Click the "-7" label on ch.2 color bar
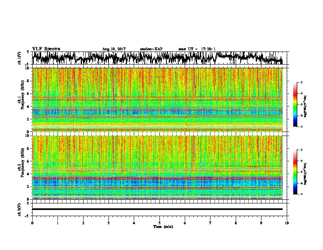Image resolution: width=323 pixels, height=250 pixels. click(301, 194)
